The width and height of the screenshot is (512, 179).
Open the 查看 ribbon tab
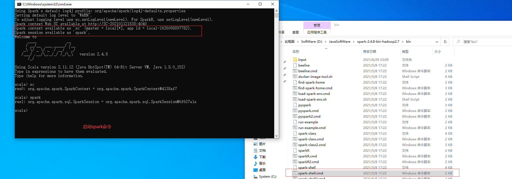pyautogui.click(x=296, y=32)
